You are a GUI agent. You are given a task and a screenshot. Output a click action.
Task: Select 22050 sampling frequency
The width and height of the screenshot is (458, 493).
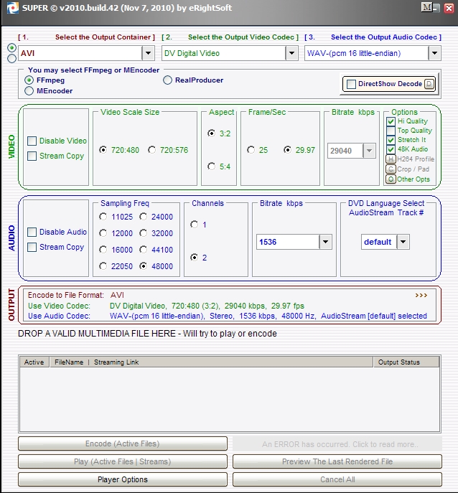[103, 266]
